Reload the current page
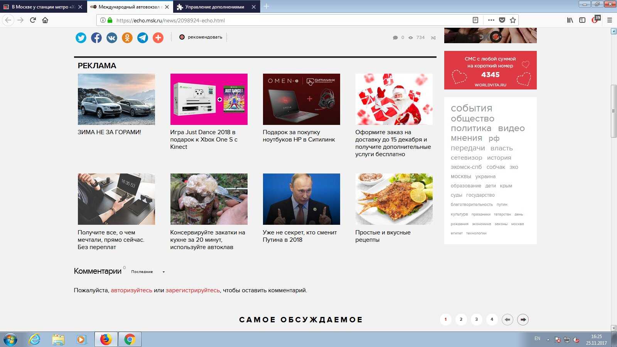Screen dimensions: 617x347 point(33,20)
